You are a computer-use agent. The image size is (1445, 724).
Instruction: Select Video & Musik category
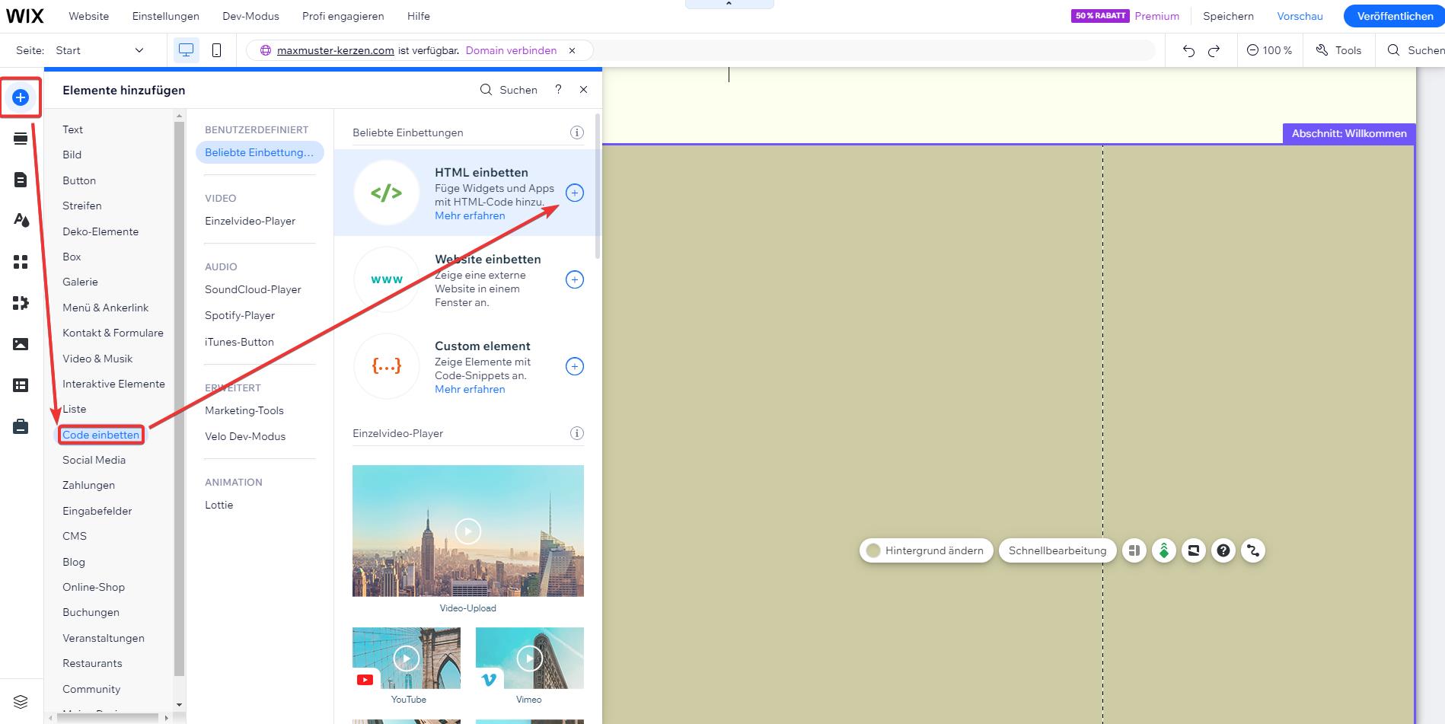[97, 359]
